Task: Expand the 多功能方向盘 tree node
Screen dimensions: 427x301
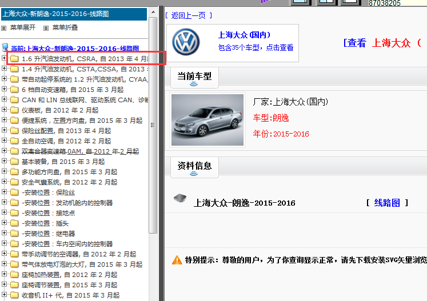Action: (4, 171)
